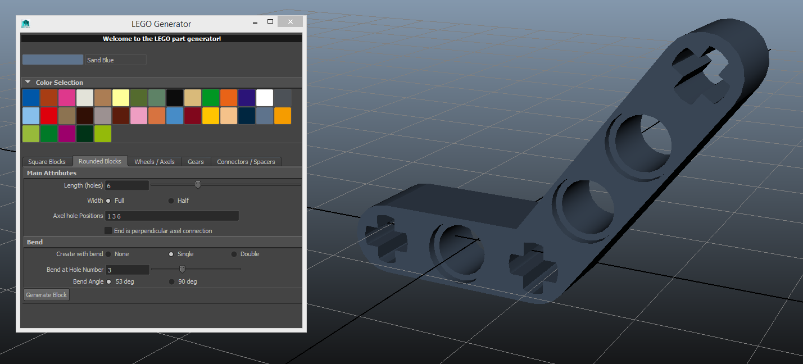Choose the light pink color swatch
The width and height of the screenshot is (803, 364).
139,116
